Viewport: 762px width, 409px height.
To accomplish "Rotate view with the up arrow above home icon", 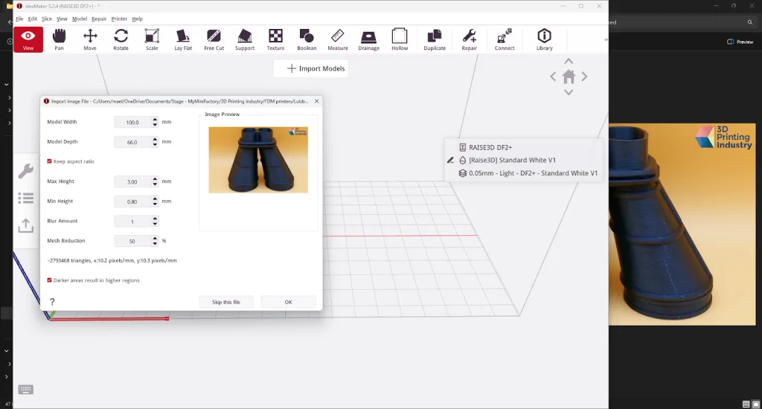I will pos(569,62).
